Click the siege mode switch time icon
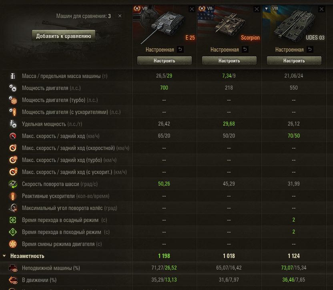This screenshot has width=333, height=290. tap(13, 220)
